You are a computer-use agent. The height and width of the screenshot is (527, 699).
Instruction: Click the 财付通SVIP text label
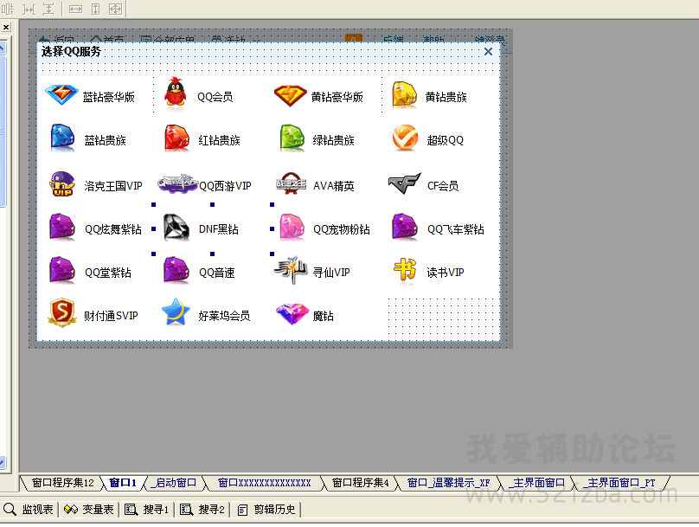pos(111,316)
